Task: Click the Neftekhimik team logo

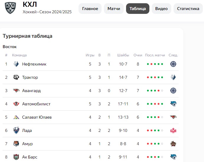Action: 16,64
